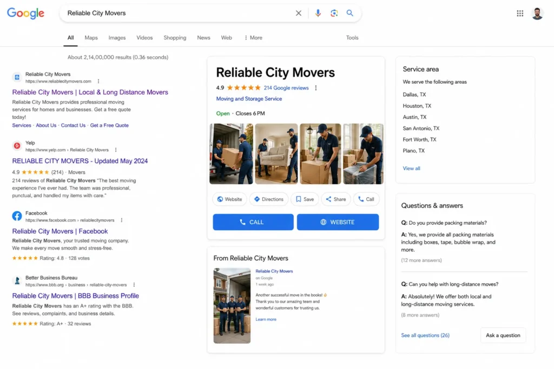This screenshot has height=369, width=554.
Task: Open the Google apps grid icon
Action: pyautogui.click(x=520, y=14)
